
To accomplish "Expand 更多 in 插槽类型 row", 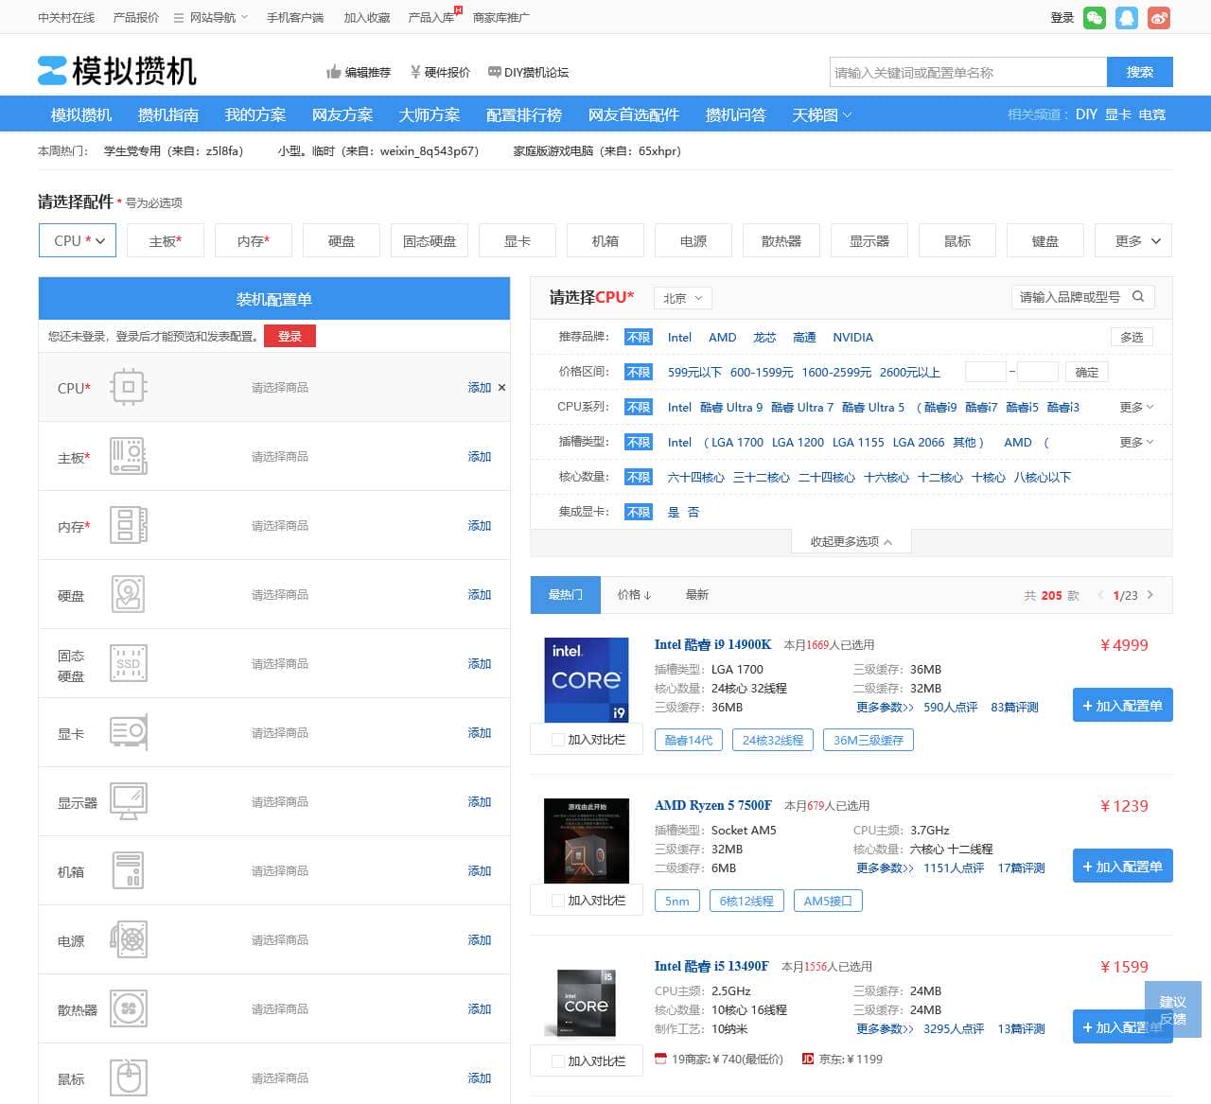I will point(1136,442).
